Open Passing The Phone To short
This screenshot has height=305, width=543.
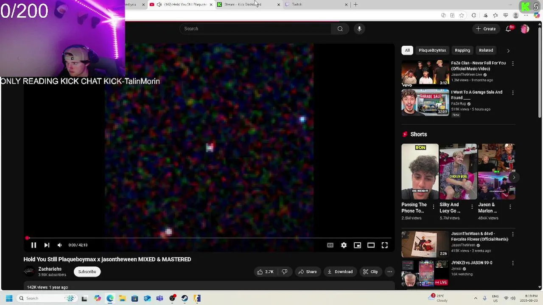pyautogui.click(x=420, y=172)
